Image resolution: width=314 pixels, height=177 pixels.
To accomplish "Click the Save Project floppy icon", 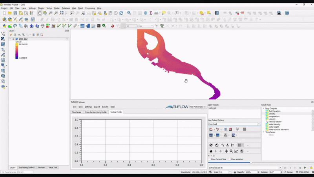I will (x=15, y=13).
